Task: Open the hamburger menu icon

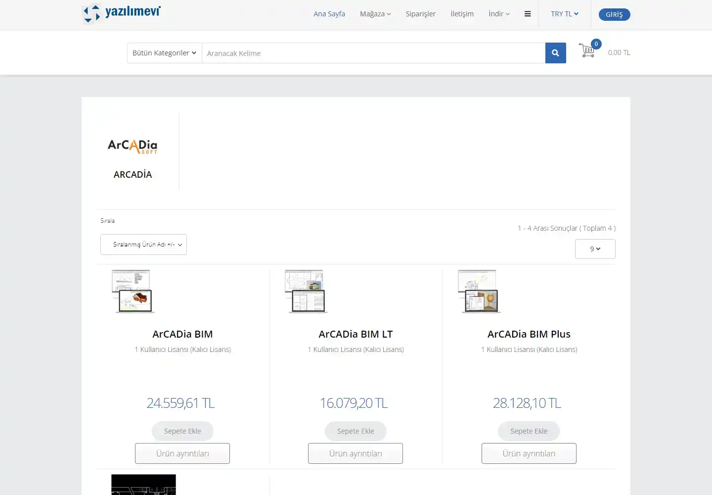Action: pyautogui.click(x=528, y=14)
